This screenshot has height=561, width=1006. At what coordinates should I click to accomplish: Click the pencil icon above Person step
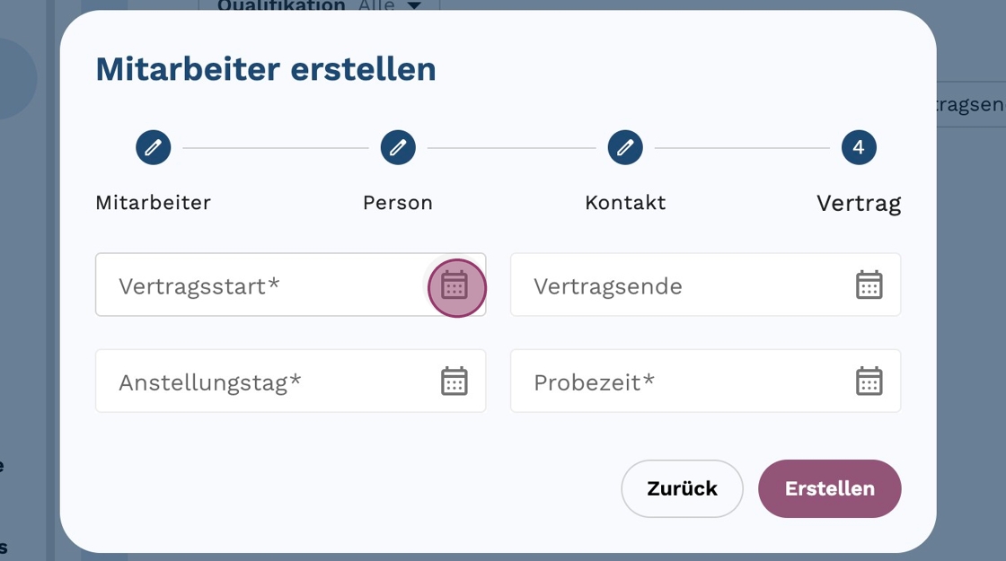pyautogui.click(x=398, y=147)
